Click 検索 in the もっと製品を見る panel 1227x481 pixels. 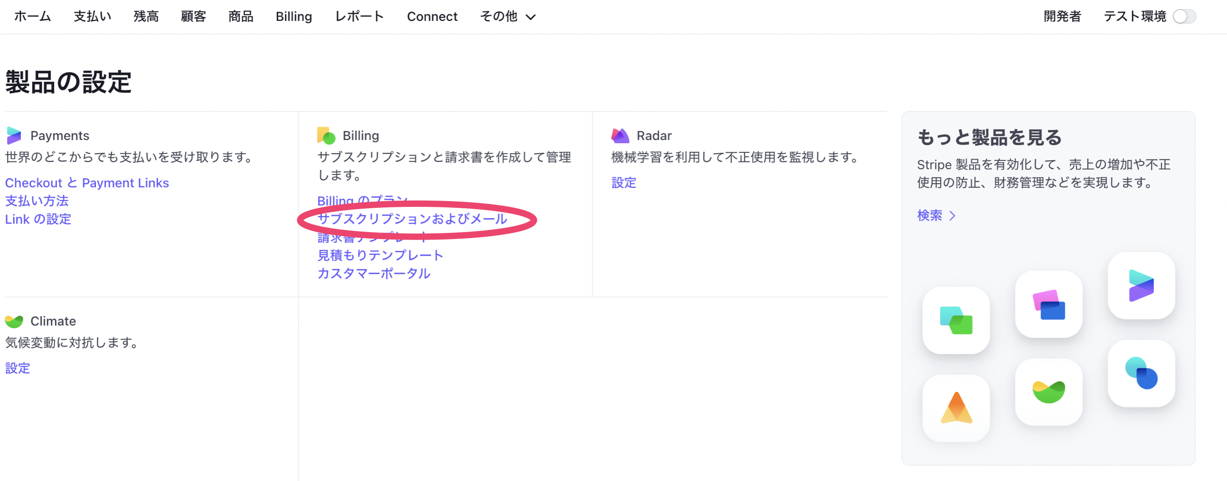coord(931,215)
